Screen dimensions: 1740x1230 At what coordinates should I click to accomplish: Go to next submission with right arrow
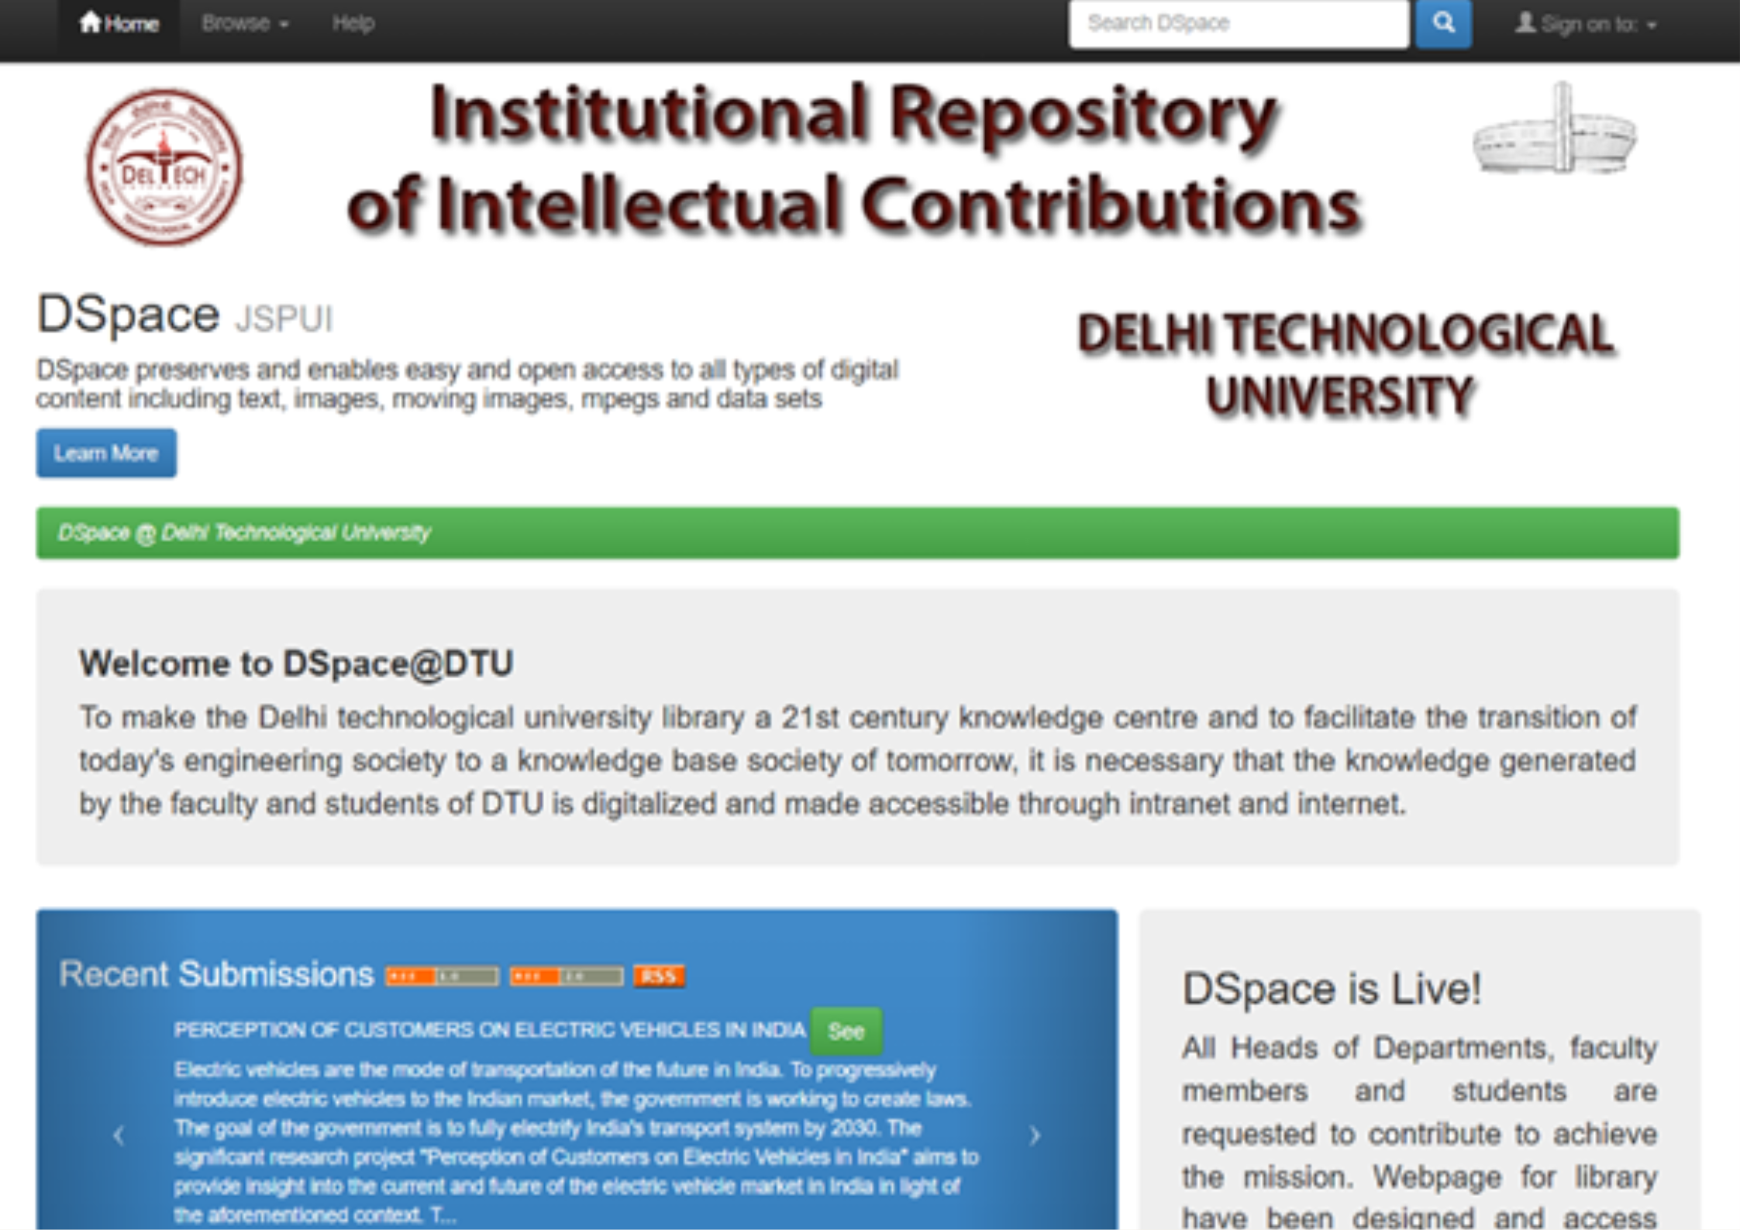pyautogui.click(x=1035, y=1136)
